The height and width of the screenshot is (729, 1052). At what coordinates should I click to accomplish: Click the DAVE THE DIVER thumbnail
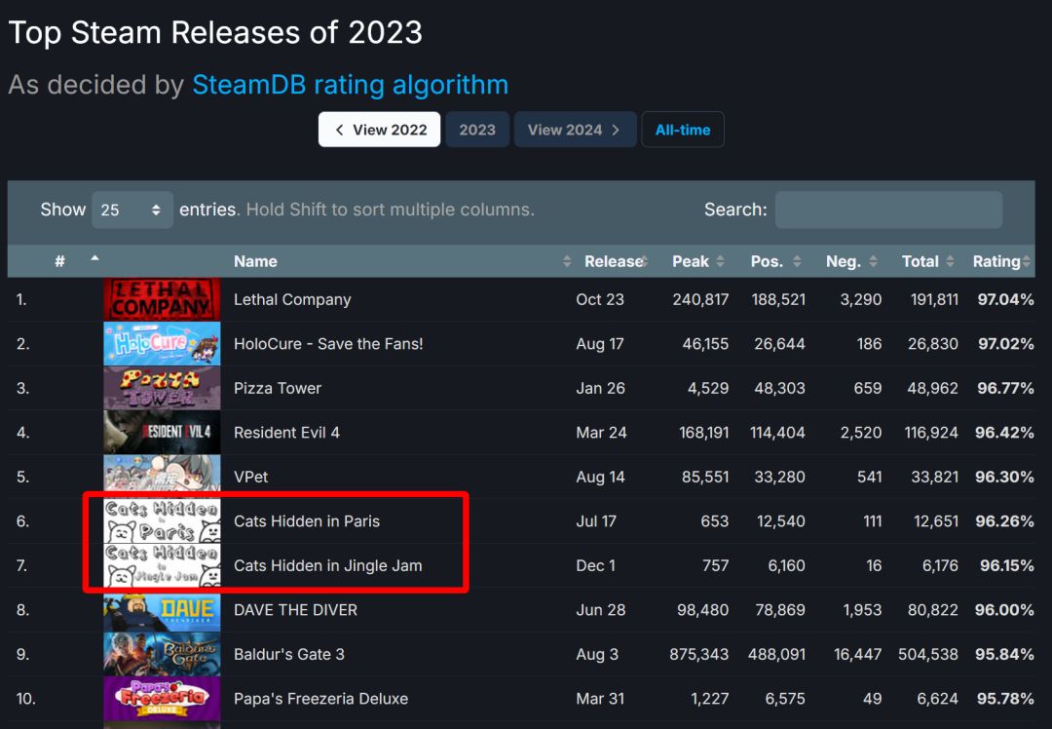point(162,610)
